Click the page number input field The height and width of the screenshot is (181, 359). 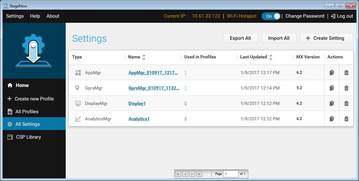point(231,174)
